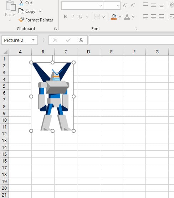Select row 1 header
The height and width of the screenshot is (198, 174).
(4, 59)
